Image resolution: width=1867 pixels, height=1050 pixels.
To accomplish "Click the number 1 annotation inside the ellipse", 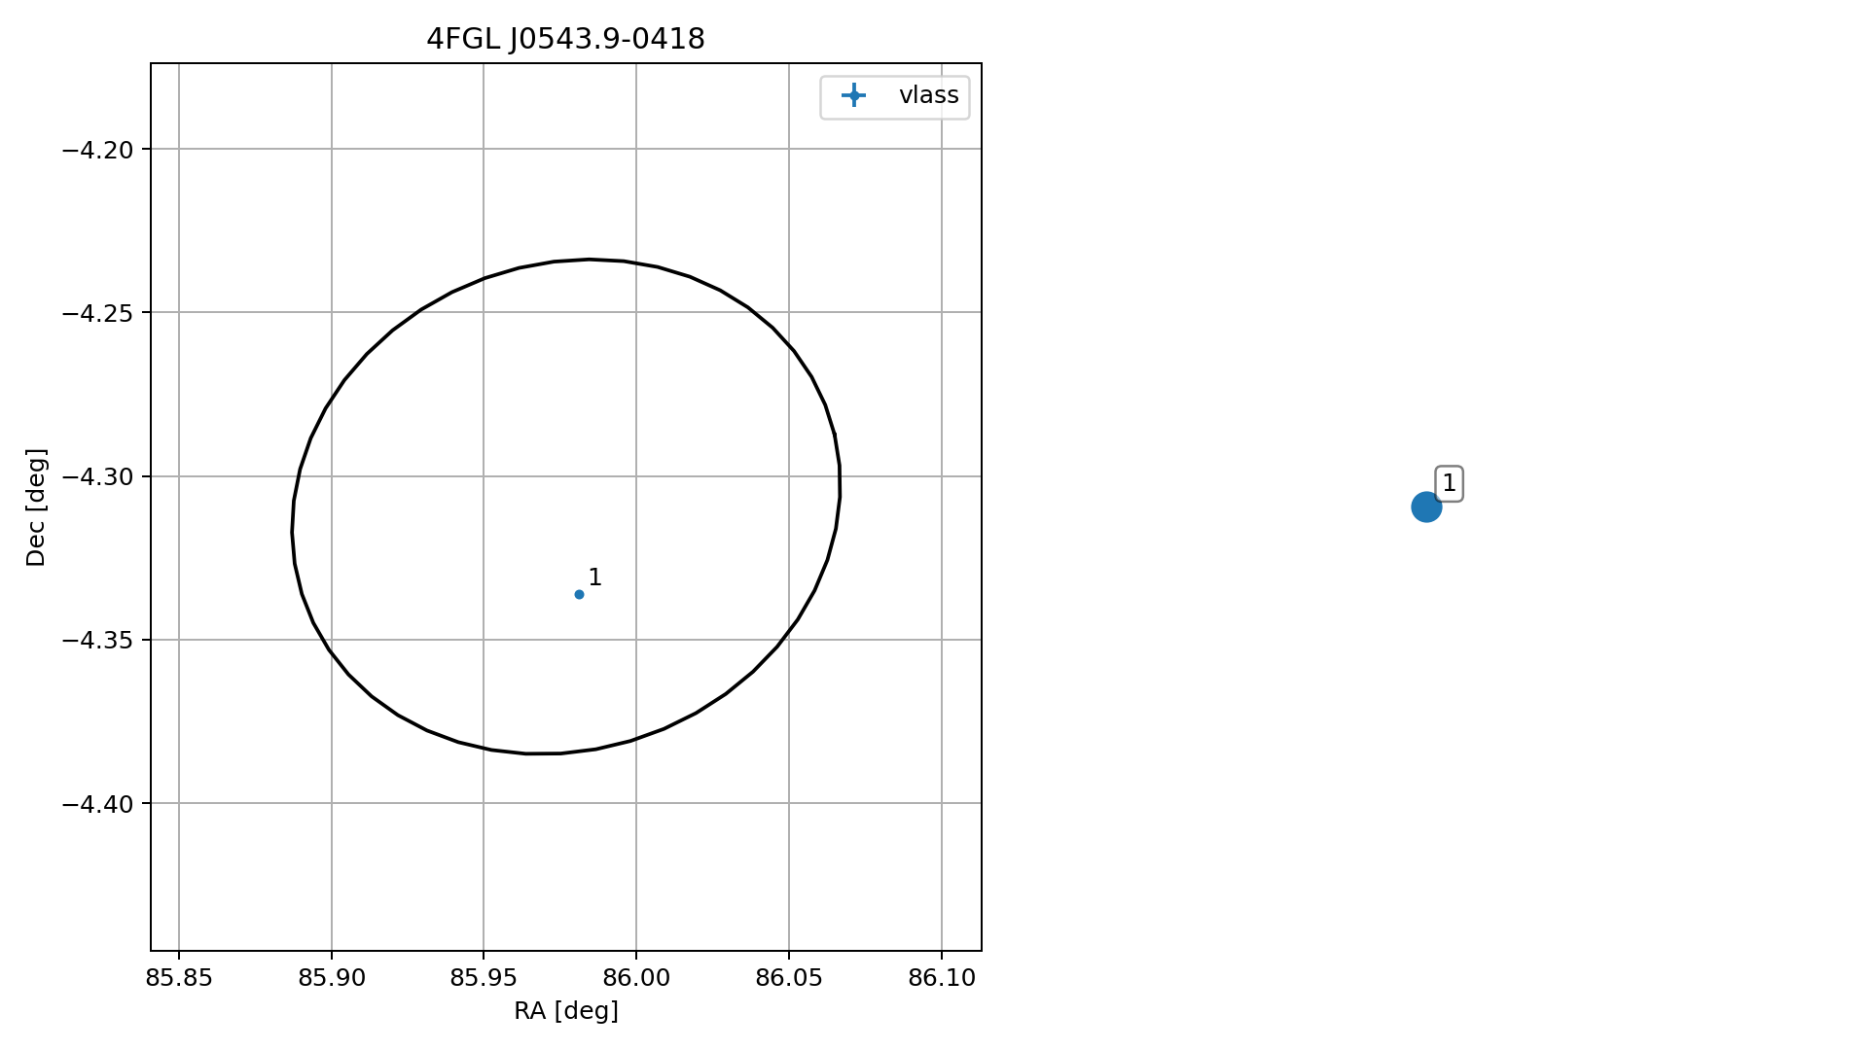I will tap(595, 577).
